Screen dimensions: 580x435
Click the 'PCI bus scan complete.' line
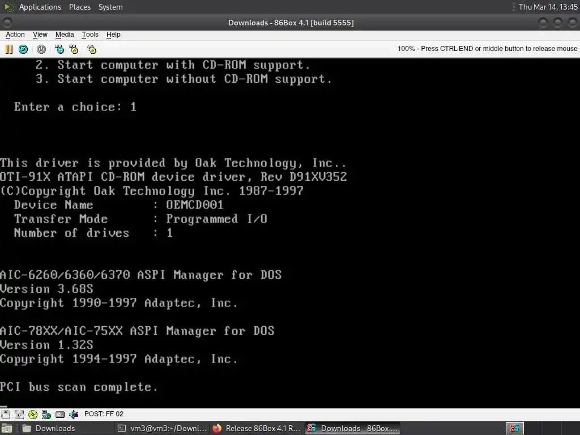click(x=79, y=387)
